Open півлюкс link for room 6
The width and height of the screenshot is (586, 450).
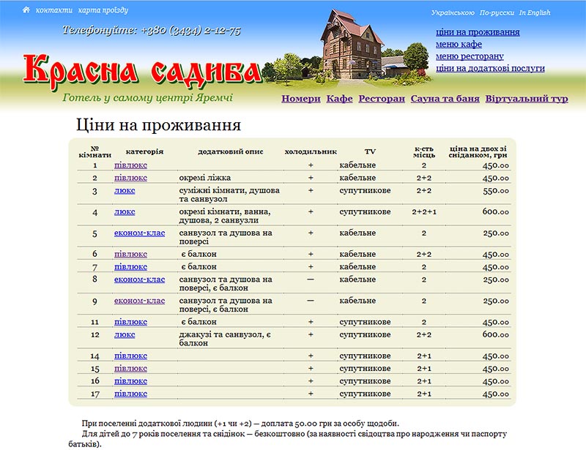(130, 254)
